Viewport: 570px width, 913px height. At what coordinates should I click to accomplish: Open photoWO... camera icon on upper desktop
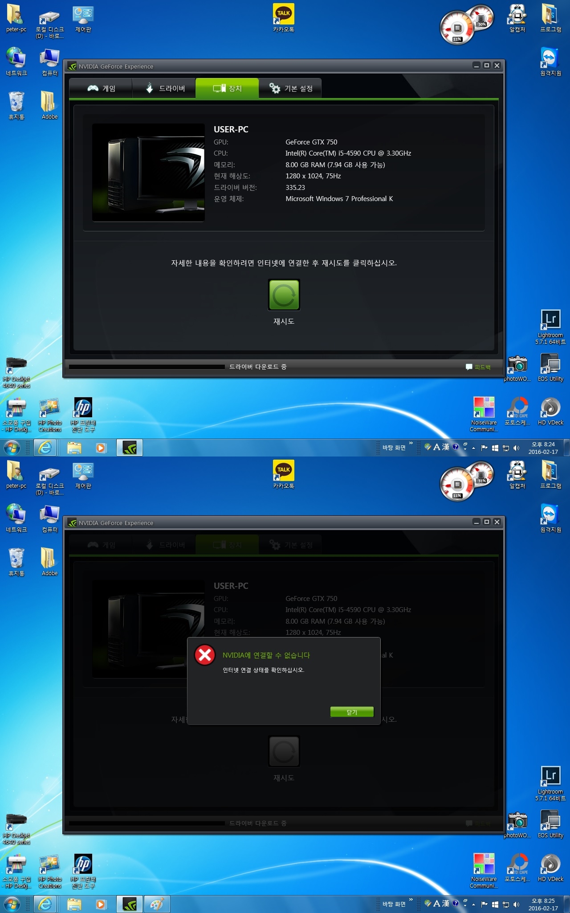517,368
